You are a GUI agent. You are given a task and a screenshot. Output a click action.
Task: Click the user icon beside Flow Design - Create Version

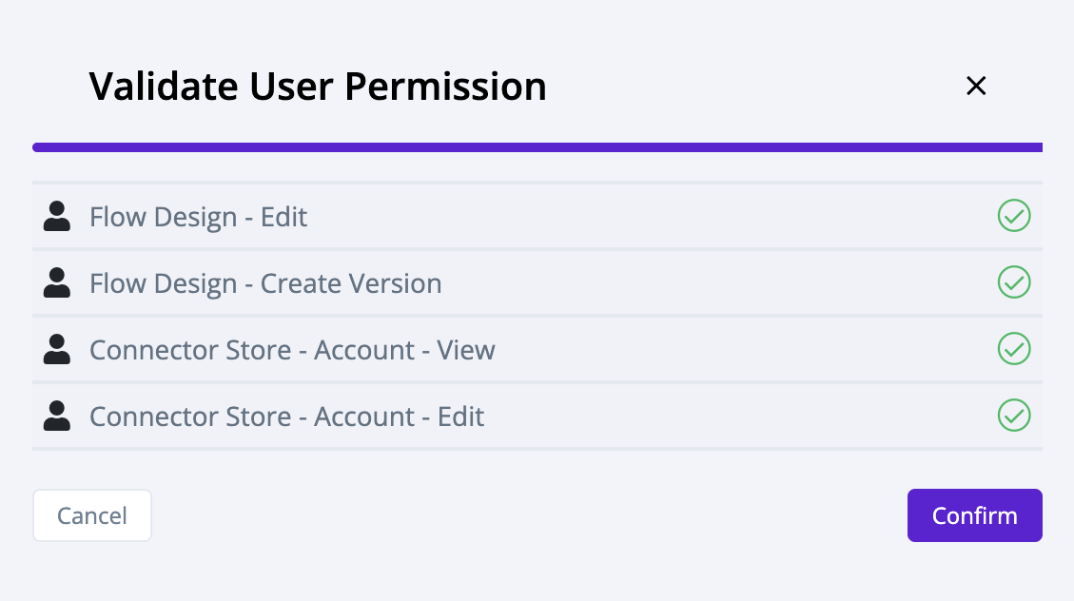(x=56, y=282)
